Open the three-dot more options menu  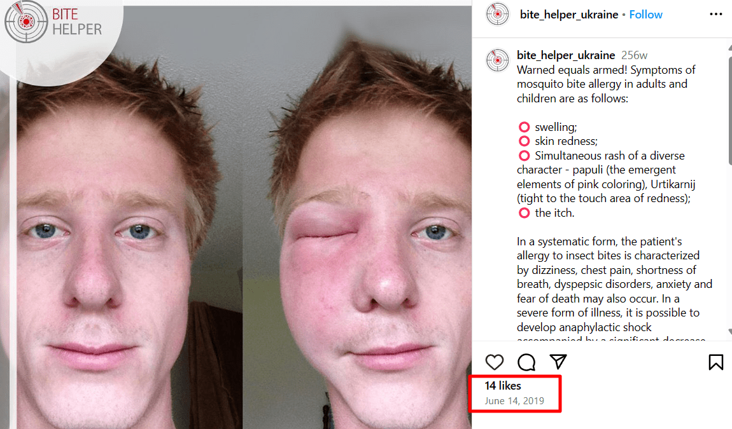click(715, 15)
